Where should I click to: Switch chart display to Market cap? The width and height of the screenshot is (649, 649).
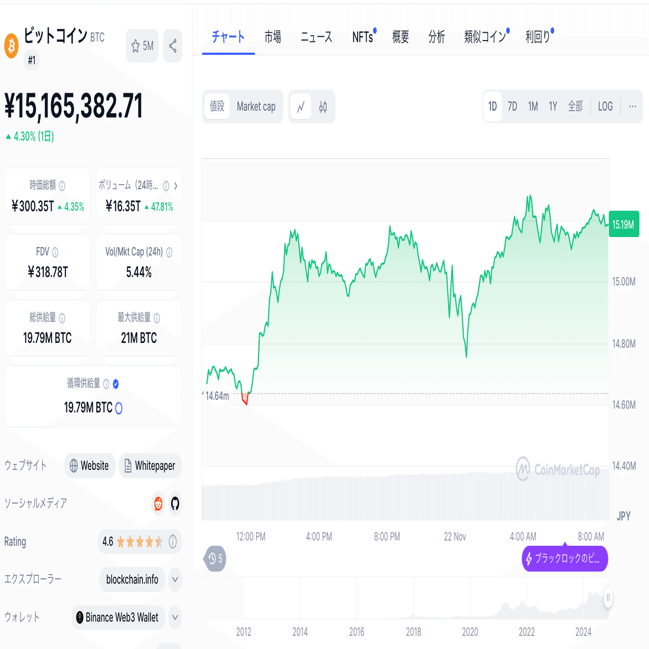point(256,106)
